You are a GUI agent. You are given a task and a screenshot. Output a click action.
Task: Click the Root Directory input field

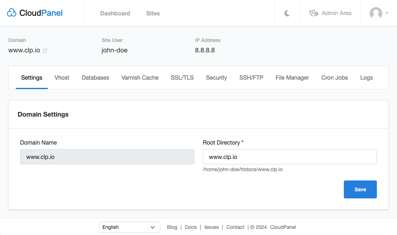(290, 157)
